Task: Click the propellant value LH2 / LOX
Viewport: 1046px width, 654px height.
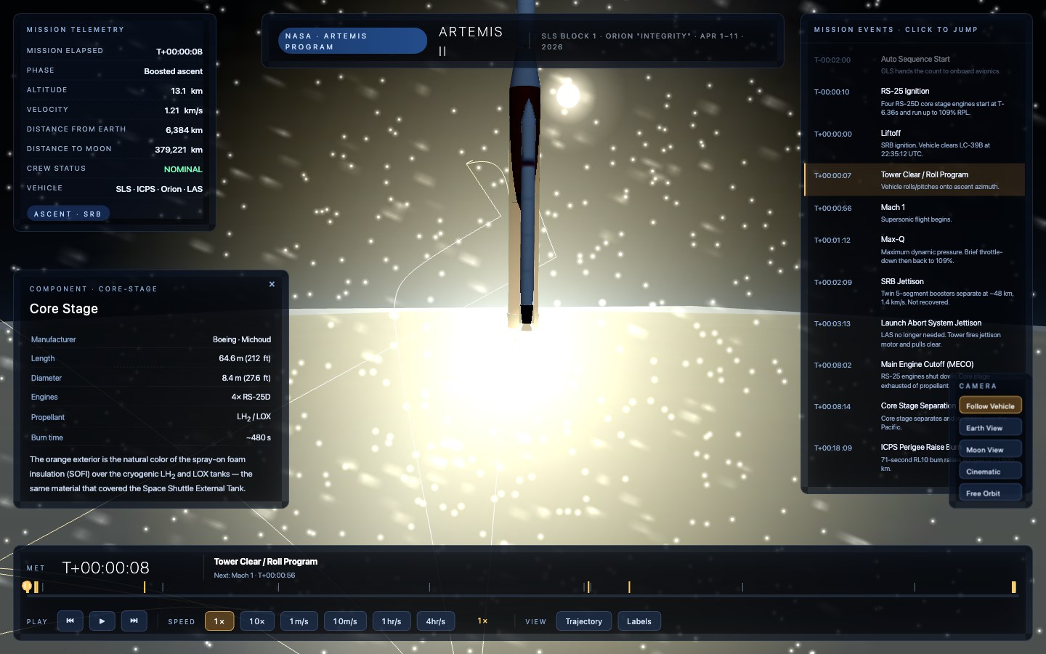Action: pos(254,417)
